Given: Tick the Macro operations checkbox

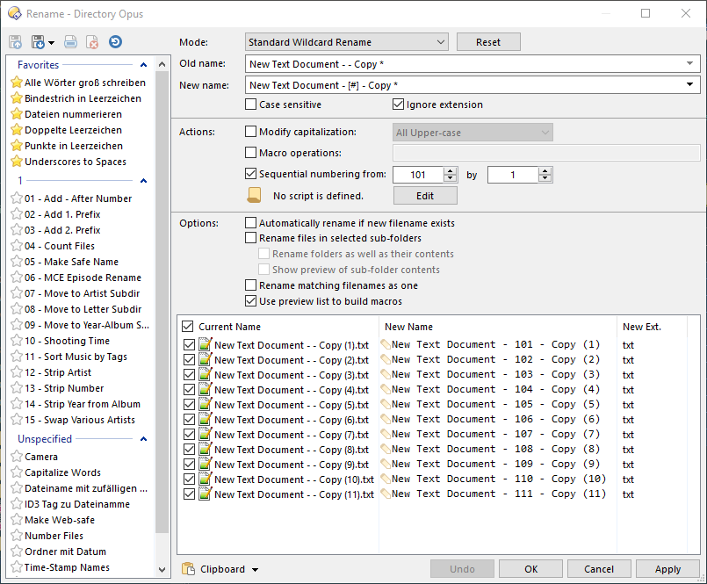Looking at the screenshot, I should (x=250, y=153).
